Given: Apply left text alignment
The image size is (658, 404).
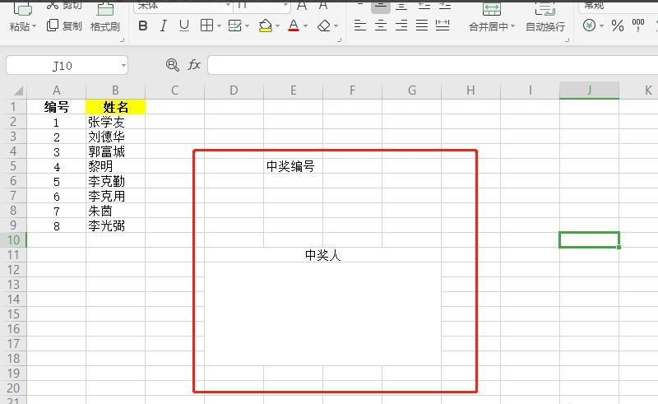Looking at the screenshot, I should pos(359,26).
